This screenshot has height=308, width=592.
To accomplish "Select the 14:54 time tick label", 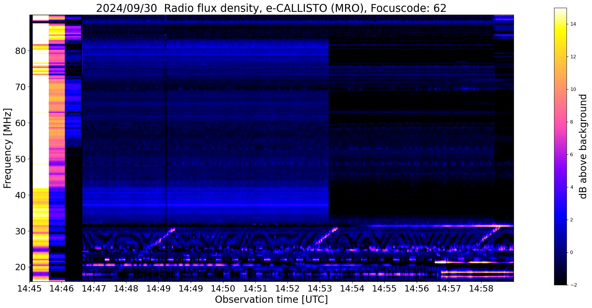I will (352, 288).
